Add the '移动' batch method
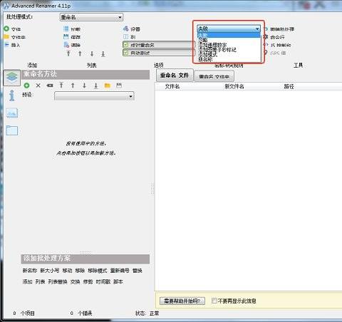This screenshot has width=342, height=322. 67,270
